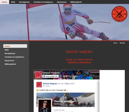Open the Skiclub Wagrain Facebook page title
The width and height of the screenshot is (129, 112).
coord(51,73)
